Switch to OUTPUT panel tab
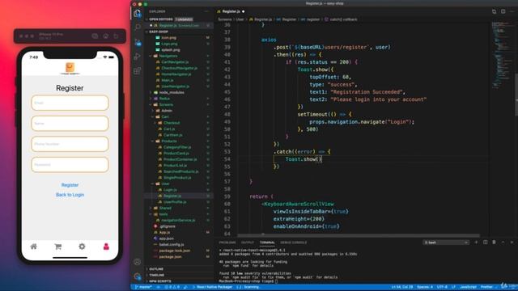The width and height of the screenshot is (518, 291). pyautogui.click(x=247, y=242)
